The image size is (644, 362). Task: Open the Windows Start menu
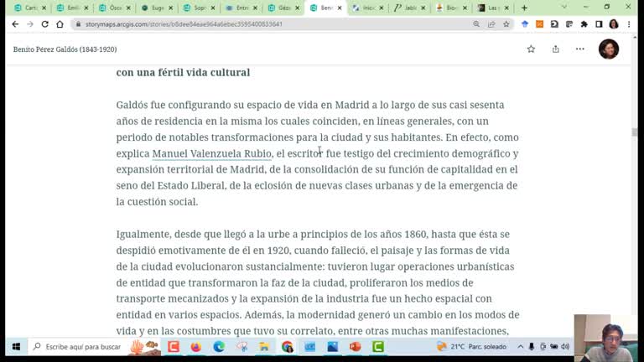tap(16, 347)
